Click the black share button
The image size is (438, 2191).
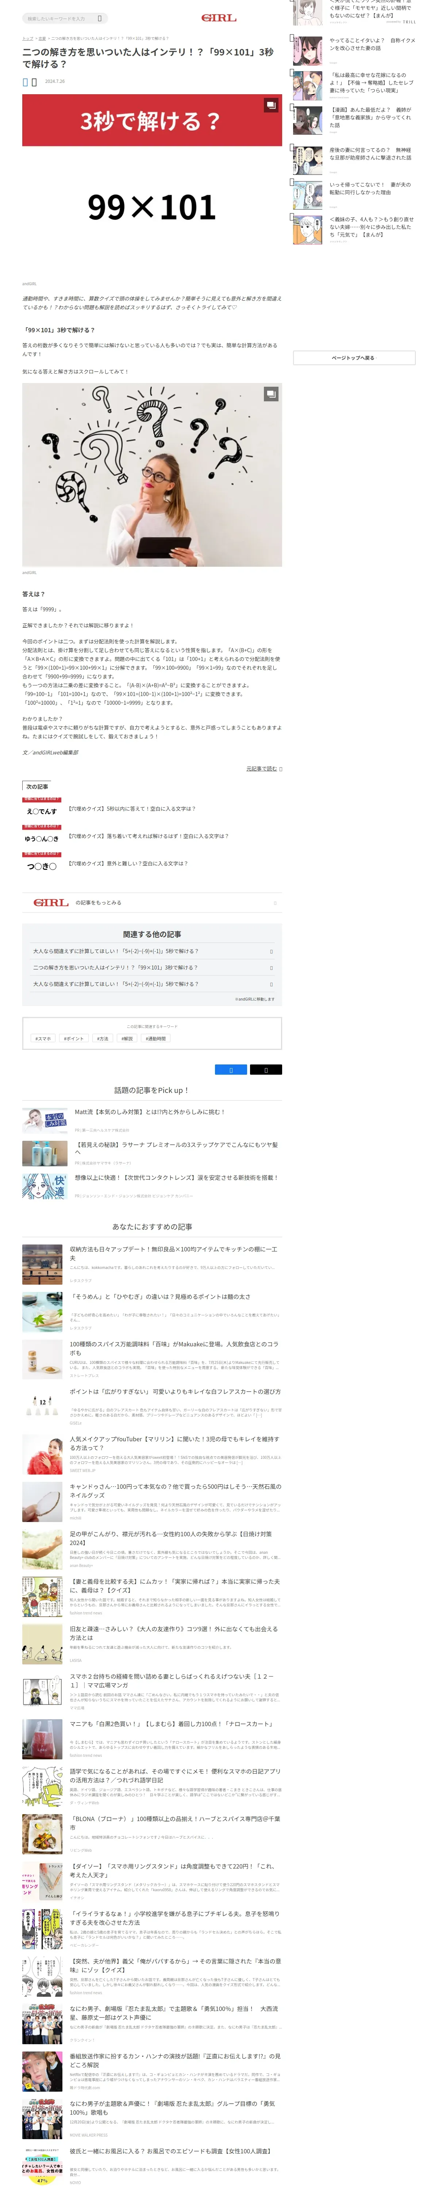pos(266,1070)
